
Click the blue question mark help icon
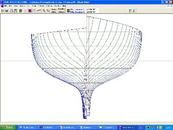(130, 11)
